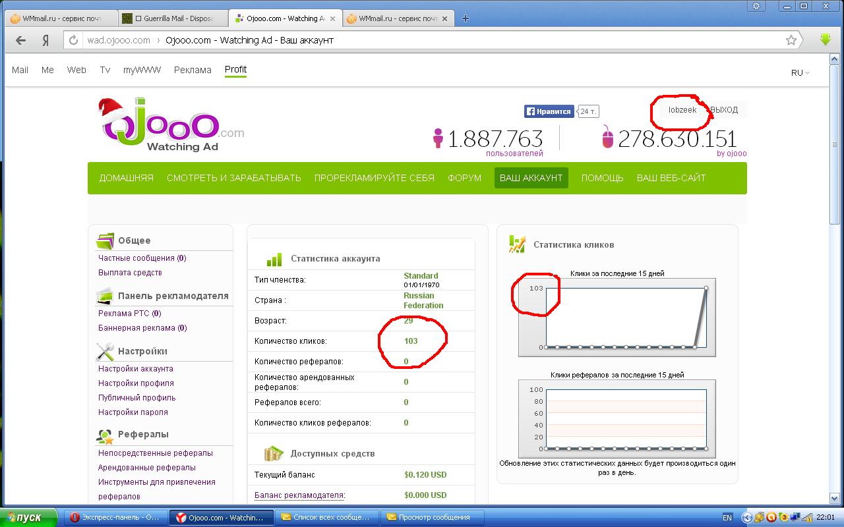Open the RU language dropdown
Image resolution: width=844 pixels, height=527 pixels.
pos(800,73)
